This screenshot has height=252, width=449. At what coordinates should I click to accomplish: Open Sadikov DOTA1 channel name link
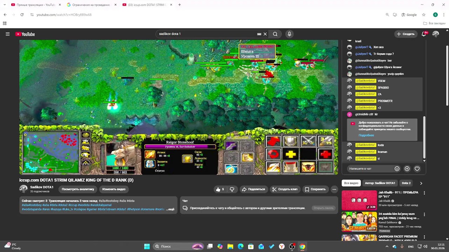(42, 187)
